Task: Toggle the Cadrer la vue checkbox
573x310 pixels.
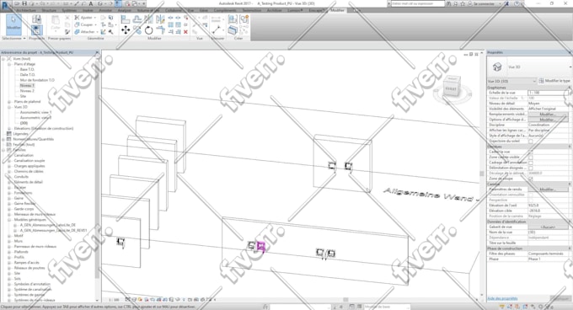Action: coord(531,152)
